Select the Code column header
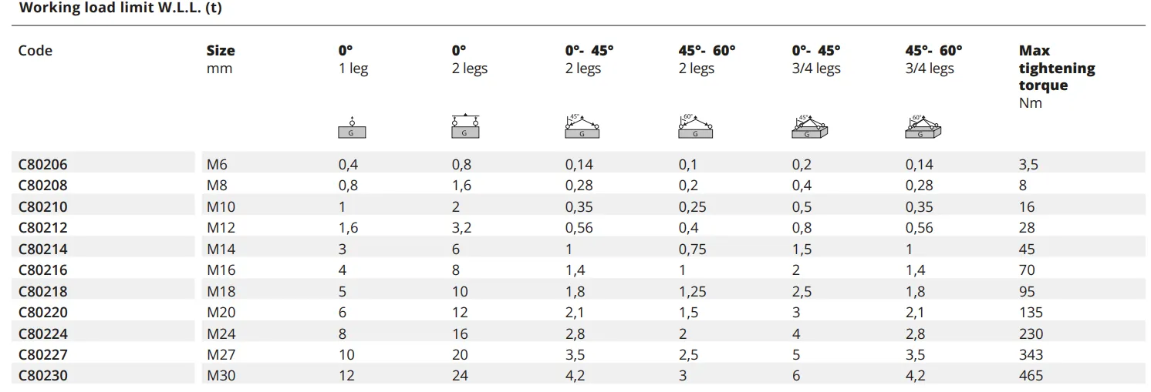The height and width of the screenshot is (392, 1151). 35,51
